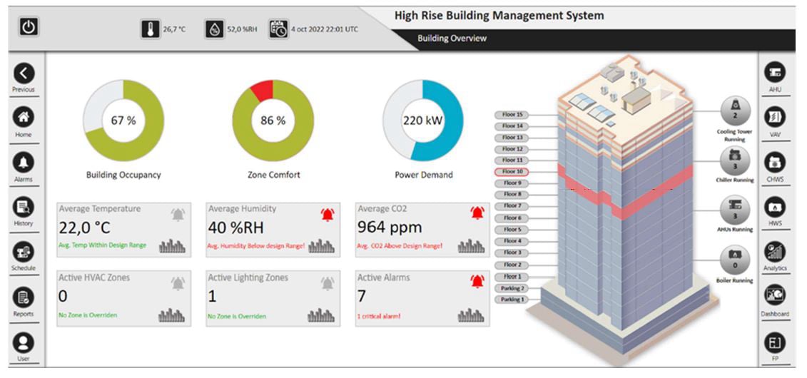The image size is (807, 378).
Task: Select the Floor 13 label
Action: (x=512, y=138)
